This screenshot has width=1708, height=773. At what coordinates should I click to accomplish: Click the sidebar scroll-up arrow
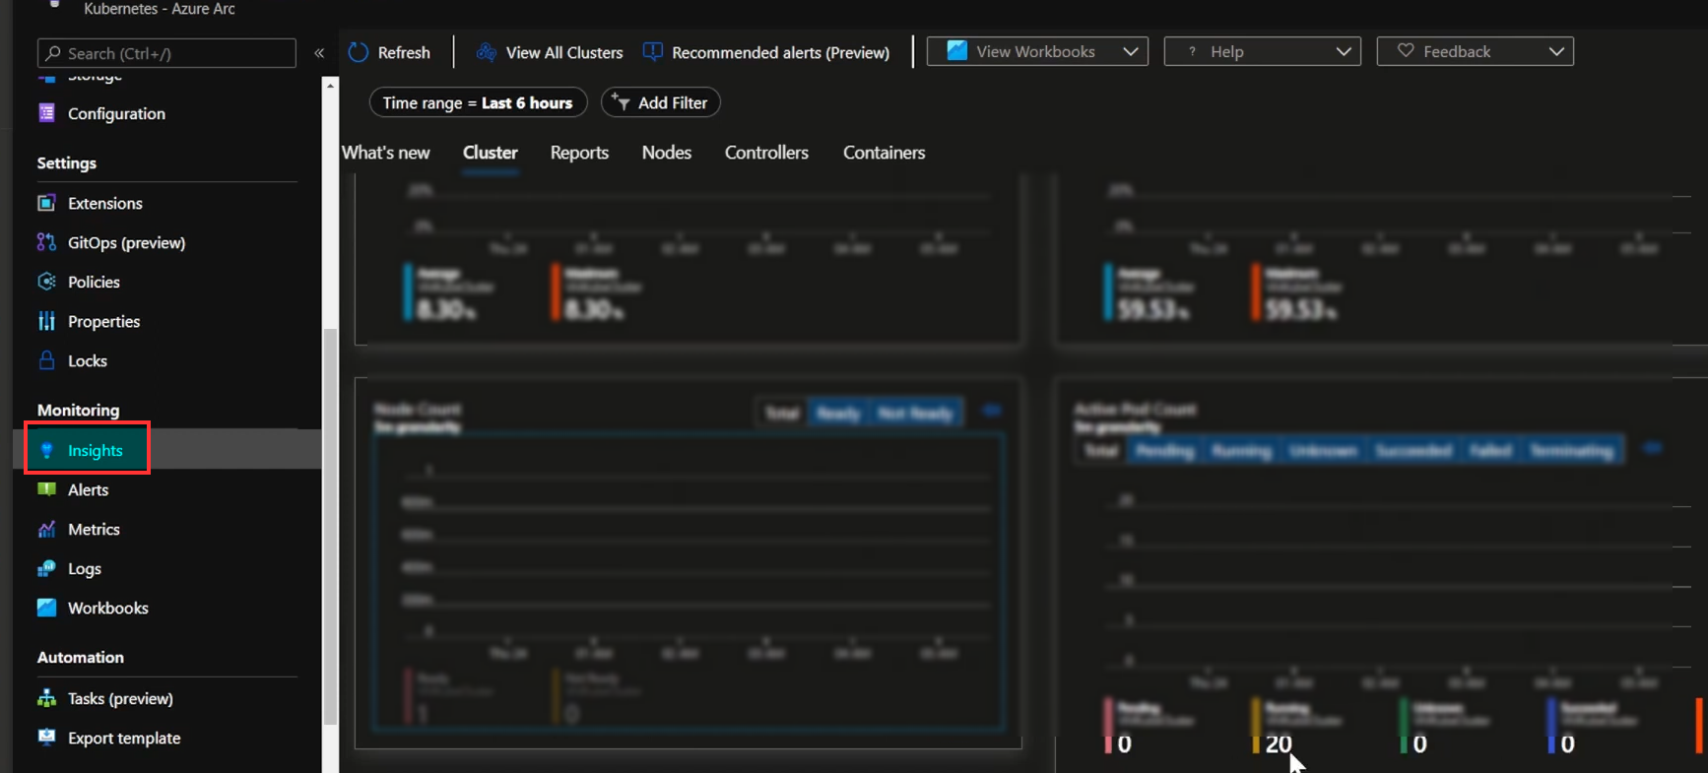330,86
